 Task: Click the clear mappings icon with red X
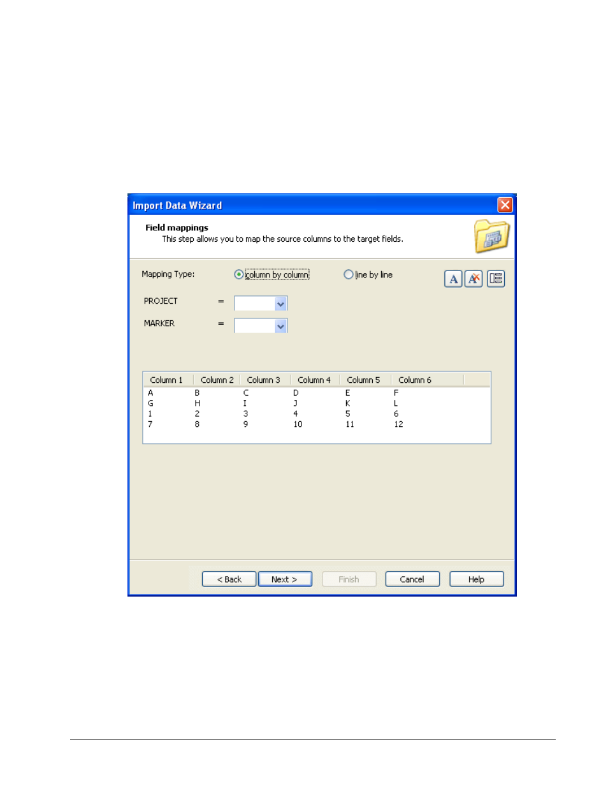coord(474,279)
